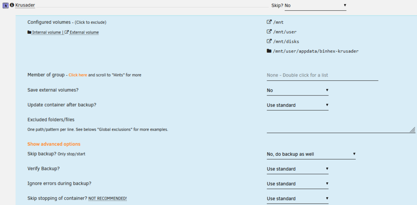Click the Excluded folders/files label
The height and width of the screenshot is (205, 417).
[51, 120]
